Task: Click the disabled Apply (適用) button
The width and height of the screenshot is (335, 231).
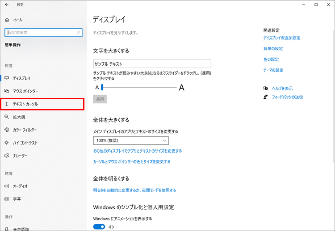Action: tap(100, 99)
